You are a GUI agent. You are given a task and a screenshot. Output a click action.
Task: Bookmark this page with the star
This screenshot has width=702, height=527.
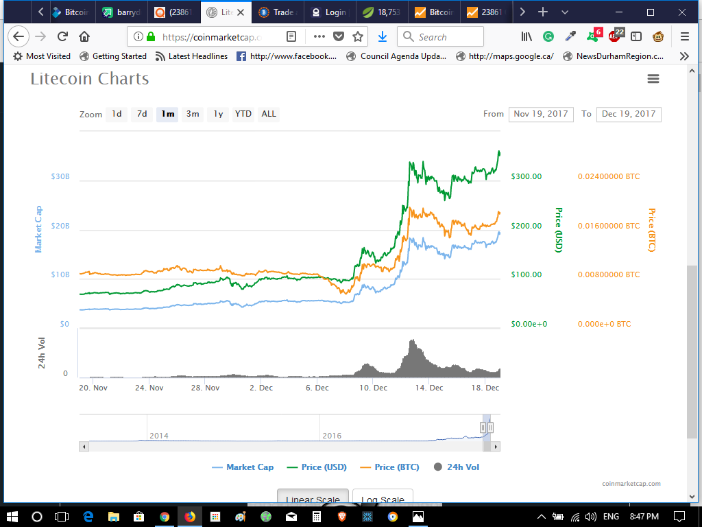pos(358,37)
